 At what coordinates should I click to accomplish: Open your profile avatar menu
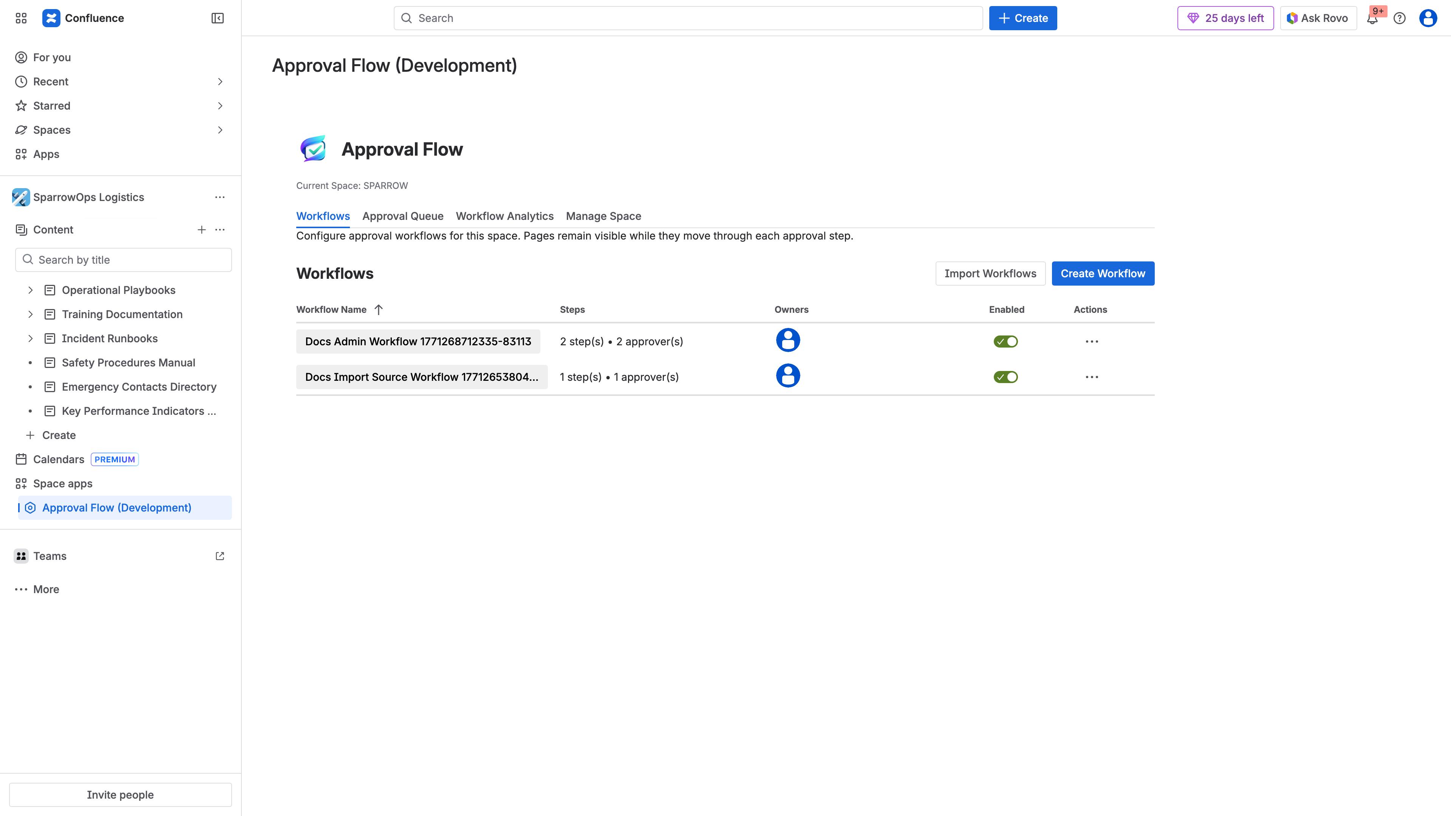click(1428, 18)
